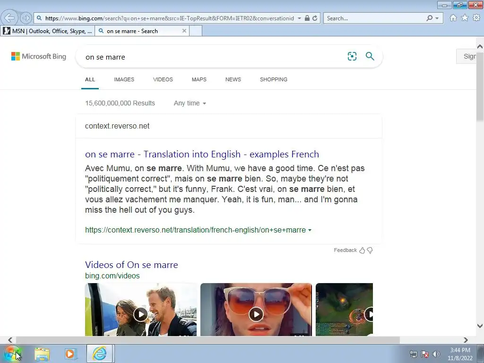Screen dimensions: 484x363
Task: Click the horizontal scrollbar left arrow
Action: tap(10, 340)
